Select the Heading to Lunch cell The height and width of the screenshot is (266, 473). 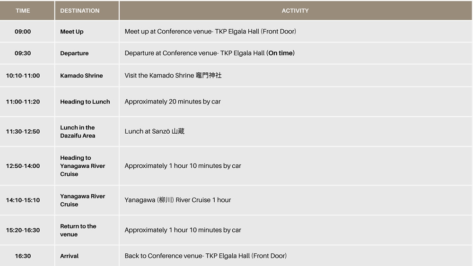coord(85,102)
